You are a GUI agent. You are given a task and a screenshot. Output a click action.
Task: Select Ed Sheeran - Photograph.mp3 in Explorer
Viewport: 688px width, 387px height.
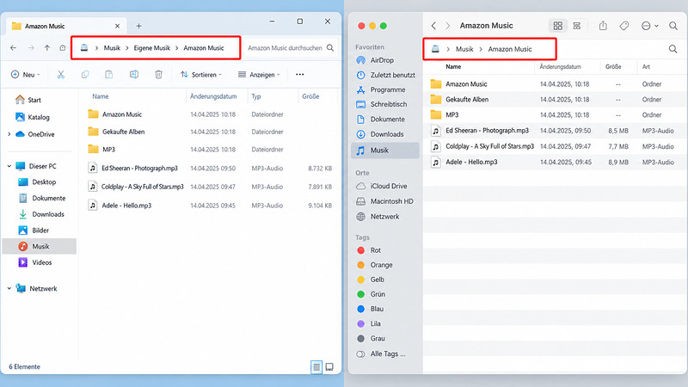point(139,168)
